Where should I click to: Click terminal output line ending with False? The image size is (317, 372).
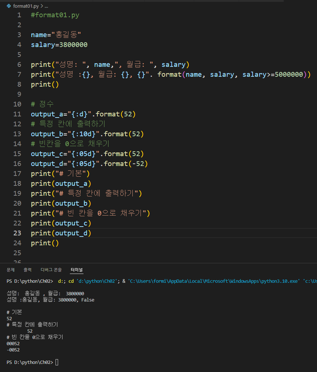click(50, 300)
